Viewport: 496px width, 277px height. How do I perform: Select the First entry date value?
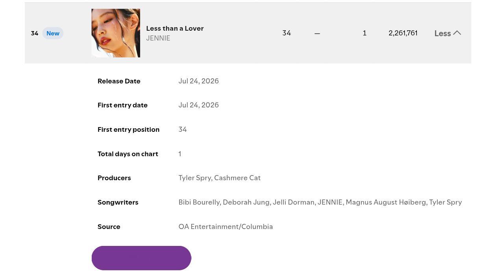tap(198, 105)
